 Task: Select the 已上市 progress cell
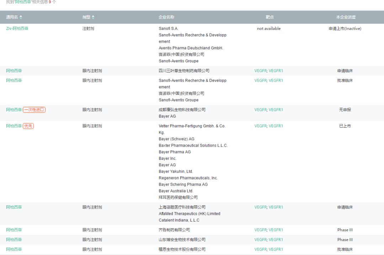pos(345,126)
